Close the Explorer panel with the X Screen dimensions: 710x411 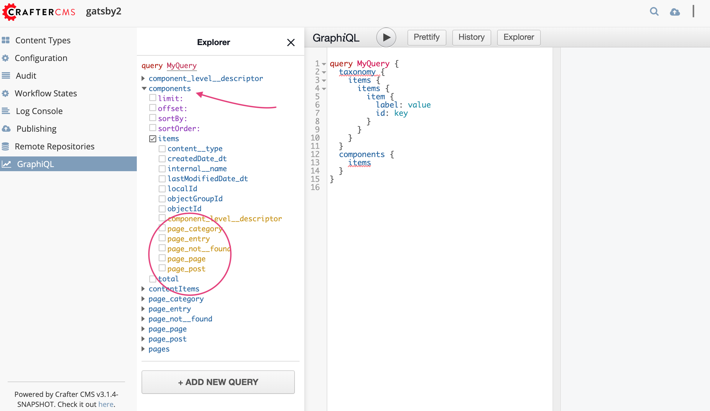[291, 42]
